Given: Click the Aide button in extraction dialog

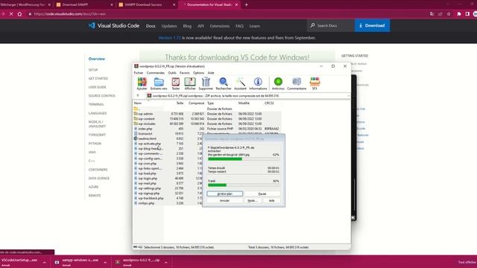Looking at the screenshot, I should click(x=271, y=200).
